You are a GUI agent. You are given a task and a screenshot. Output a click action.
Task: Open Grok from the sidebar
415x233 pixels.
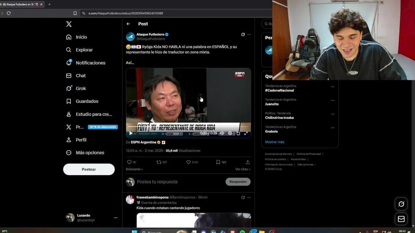(x=76, y=88)
